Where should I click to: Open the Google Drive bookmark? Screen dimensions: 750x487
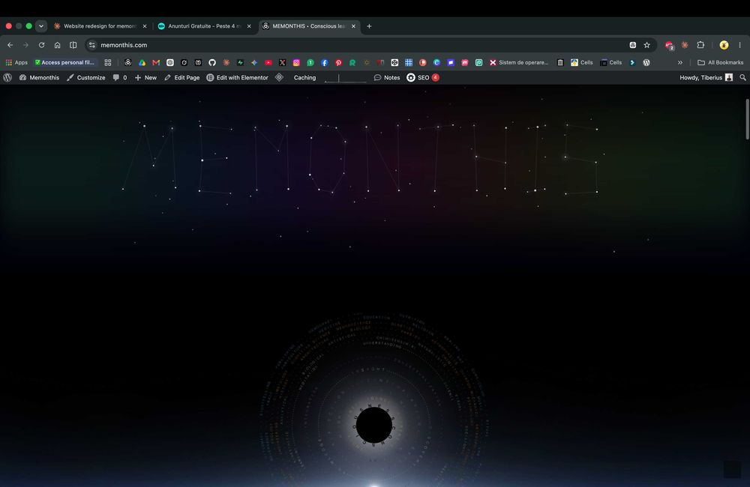pos(142,63)
